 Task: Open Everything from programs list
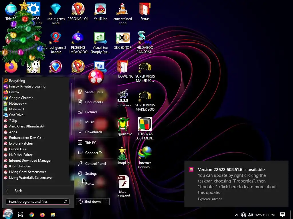point(36,81)
